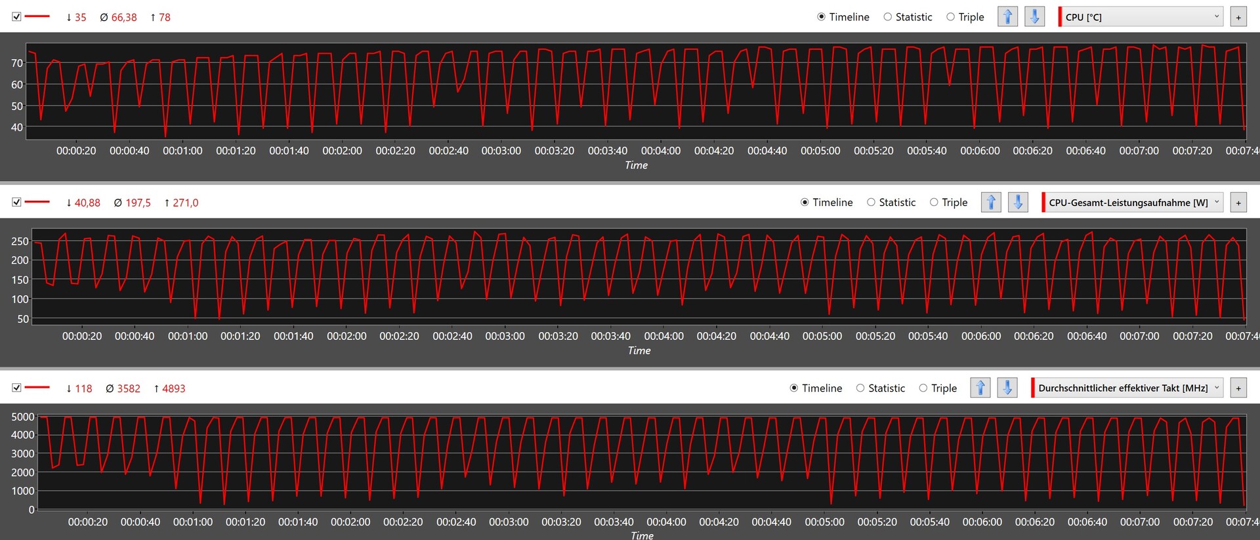Click 00:04:00 marker on temperature graph

click(661, 150)
